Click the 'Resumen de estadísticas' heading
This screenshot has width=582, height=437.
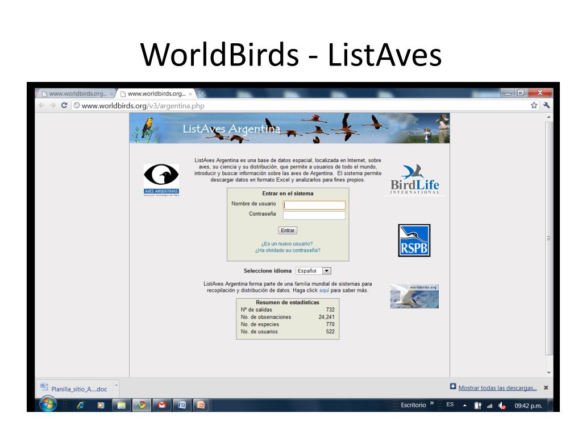pyautogui.click(x=288, y=303)
